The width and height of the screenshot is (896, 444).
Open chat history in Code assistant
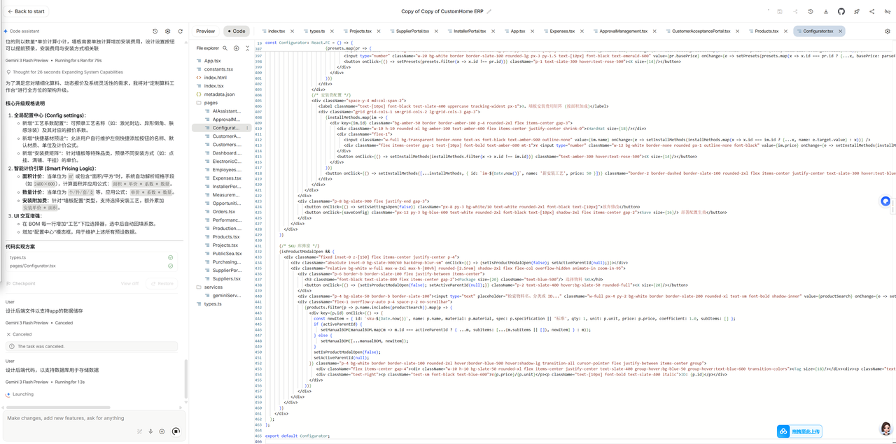(155, 31)
